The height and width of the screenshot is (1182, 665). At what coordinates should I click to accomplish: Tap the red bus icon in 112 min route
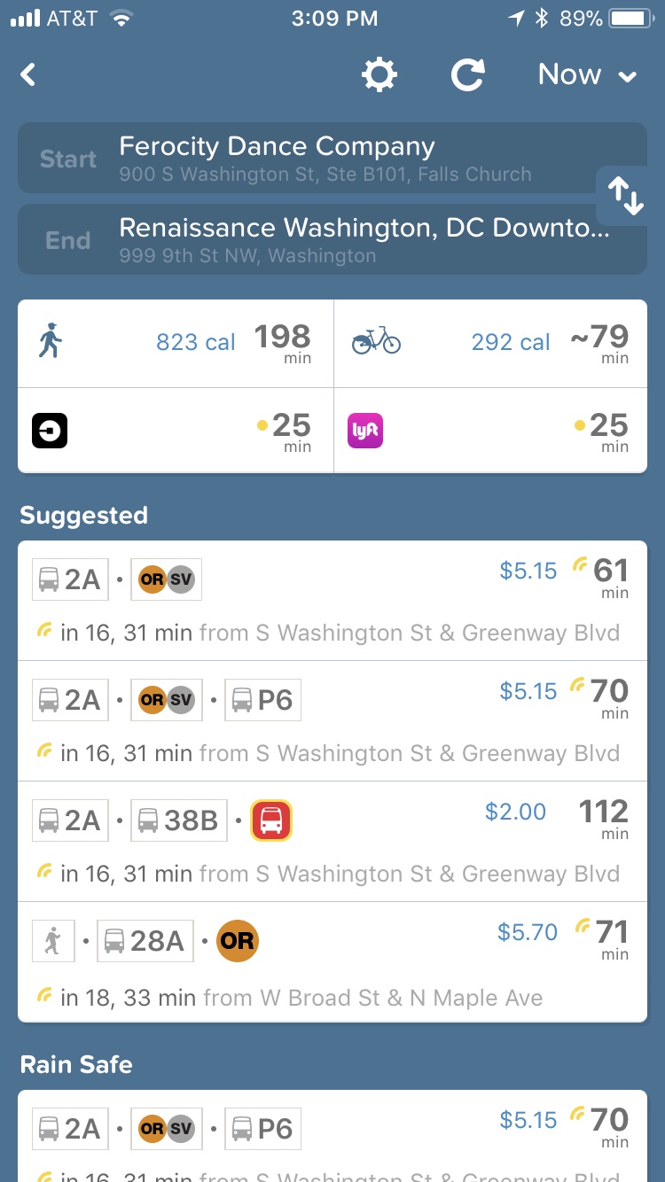coord(271,820)
